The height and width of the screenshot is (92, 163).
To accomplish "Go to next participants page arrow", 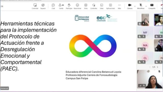I will (157, 67).
